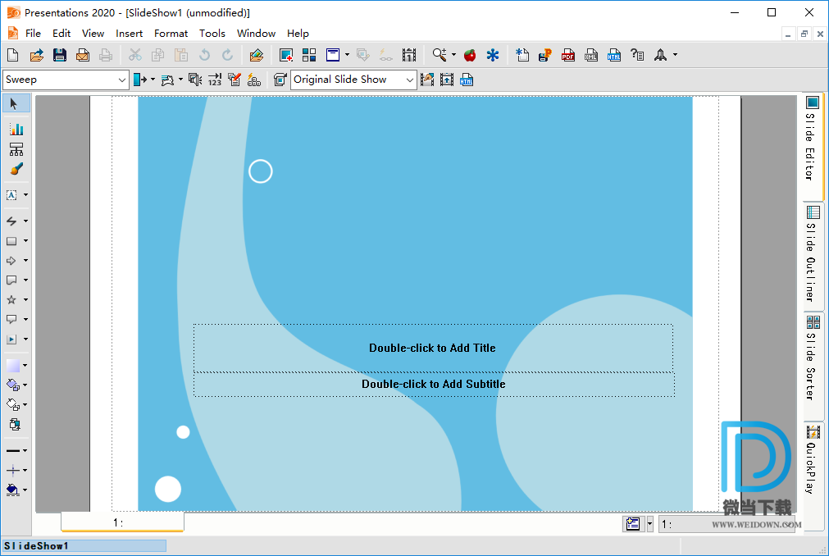Screen dimensions: 829x556
Task: Select the slide 1 tab at the bottom
Action: 121,522
